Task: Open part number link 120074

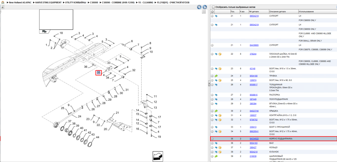Action: (253, 80)
